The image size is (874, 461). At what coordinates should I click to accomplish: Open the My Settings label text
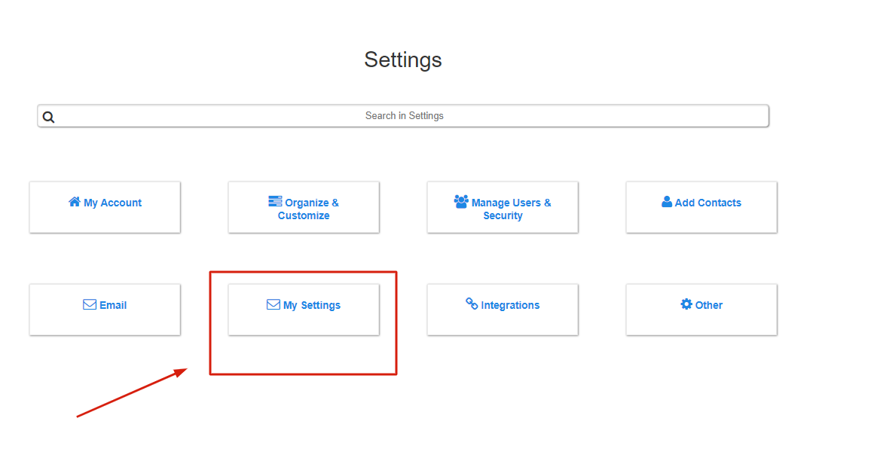pyautogui.click(x=312, y=305)
